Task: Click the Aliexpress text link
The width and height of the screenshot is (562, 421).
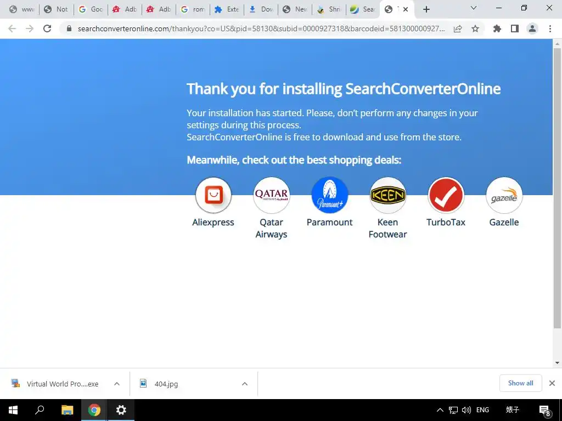Action: pyautogui.click(x=213, y=223)
